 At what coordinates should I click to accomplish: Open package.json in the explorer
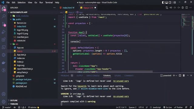21,83
